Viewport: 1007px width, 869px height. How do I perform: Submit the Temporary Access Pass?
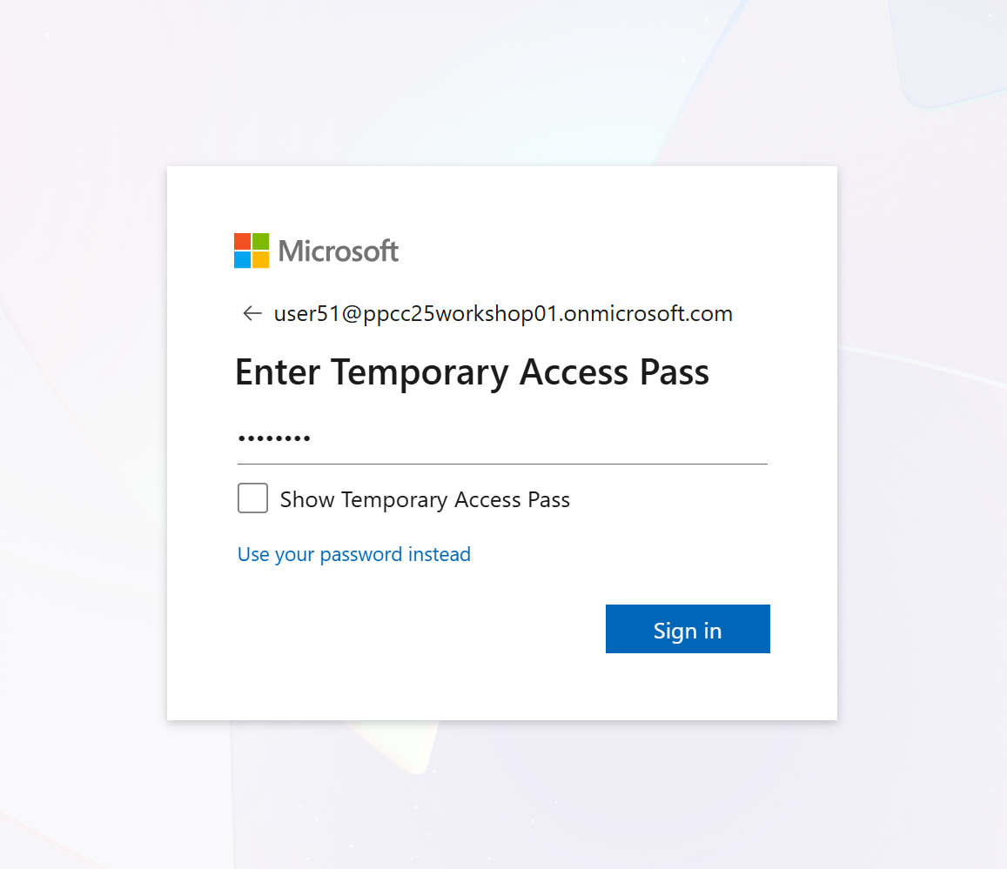(688, 629)
